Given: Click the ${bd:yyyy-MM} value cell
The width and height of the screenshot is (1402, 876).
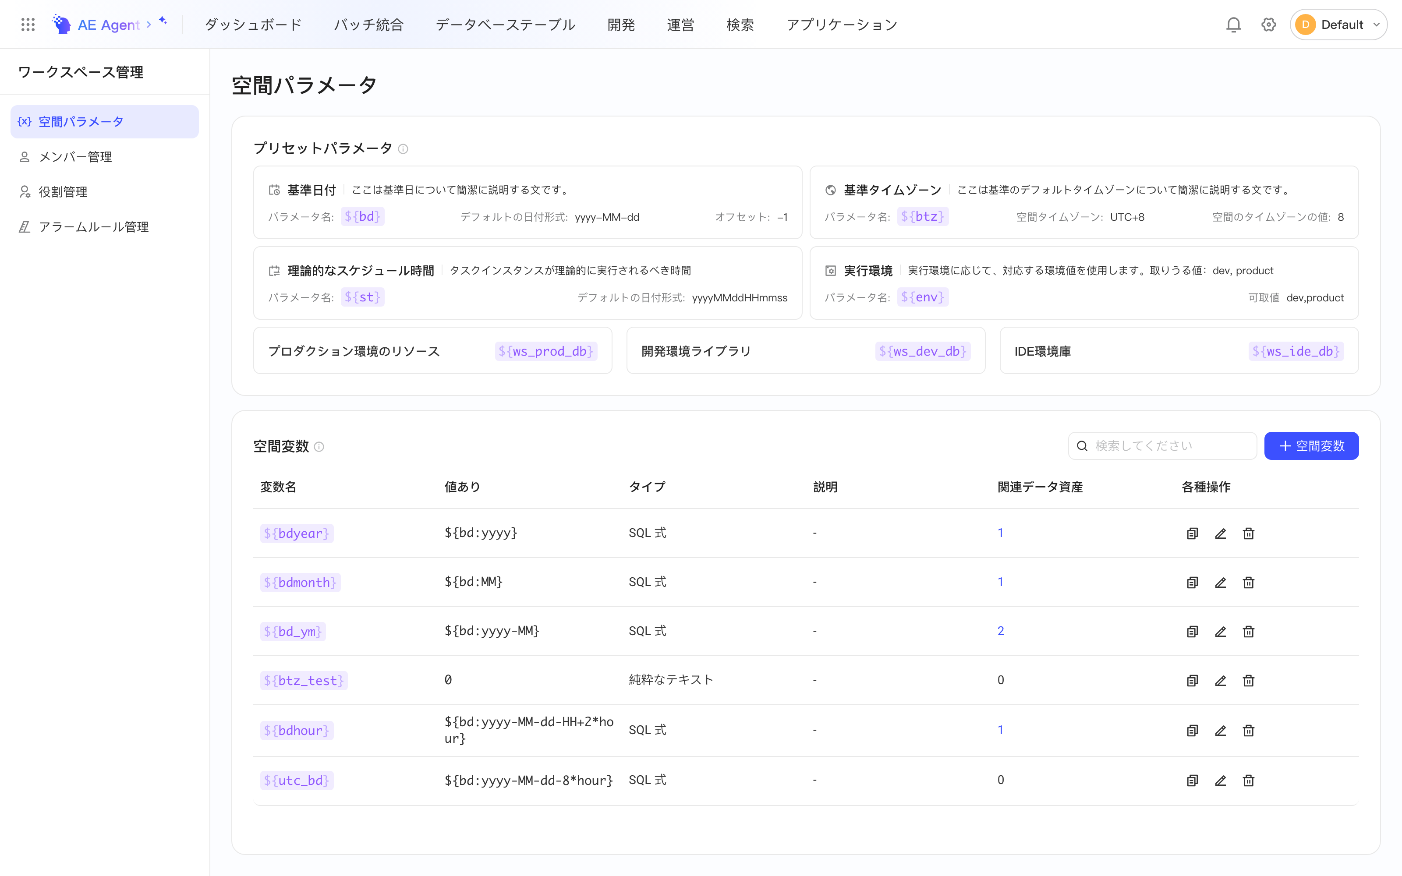Looking at the screenshot, I should [x=492, y=631].
